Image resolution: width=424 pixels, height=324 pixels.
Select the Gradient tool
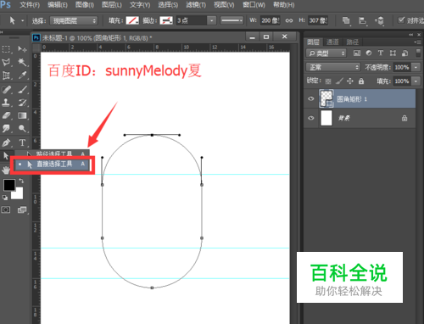point(22,115)
